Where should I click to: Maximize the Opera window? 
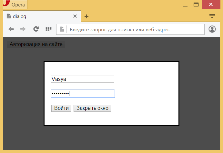click(196, 5)
